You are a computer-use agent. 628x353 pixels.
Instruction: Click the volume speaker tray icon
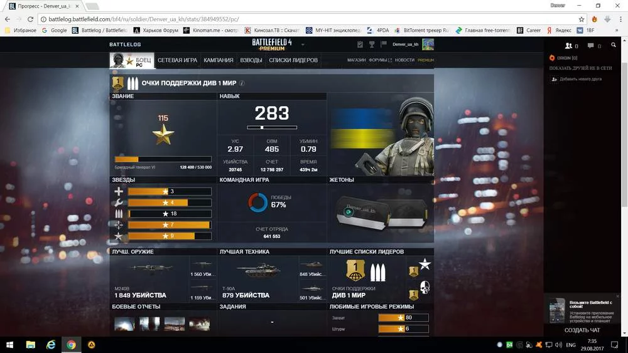click(x=559, y=345)
